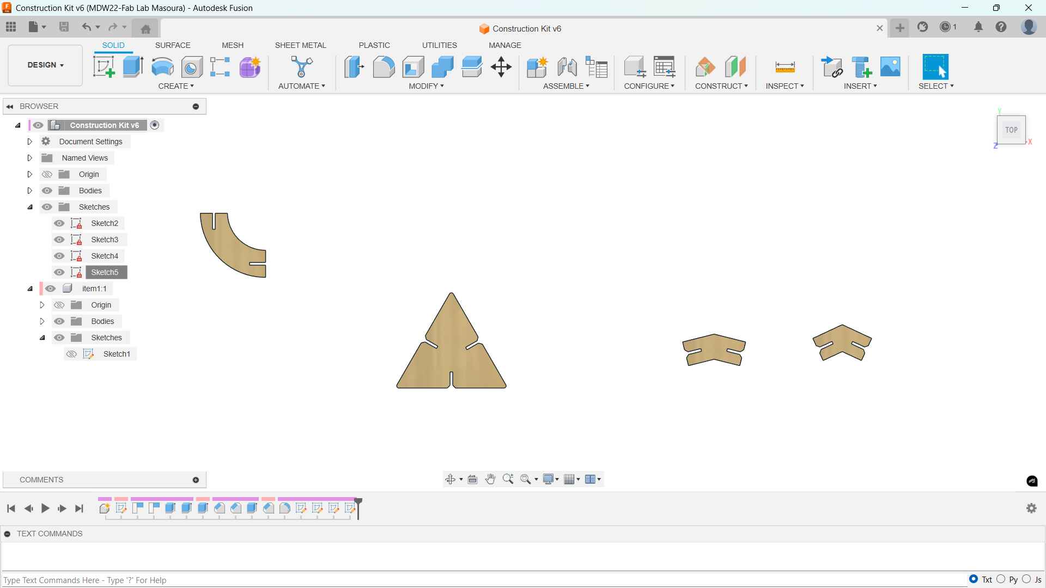Click the Insert Derive icon

(x=832, y=67)
